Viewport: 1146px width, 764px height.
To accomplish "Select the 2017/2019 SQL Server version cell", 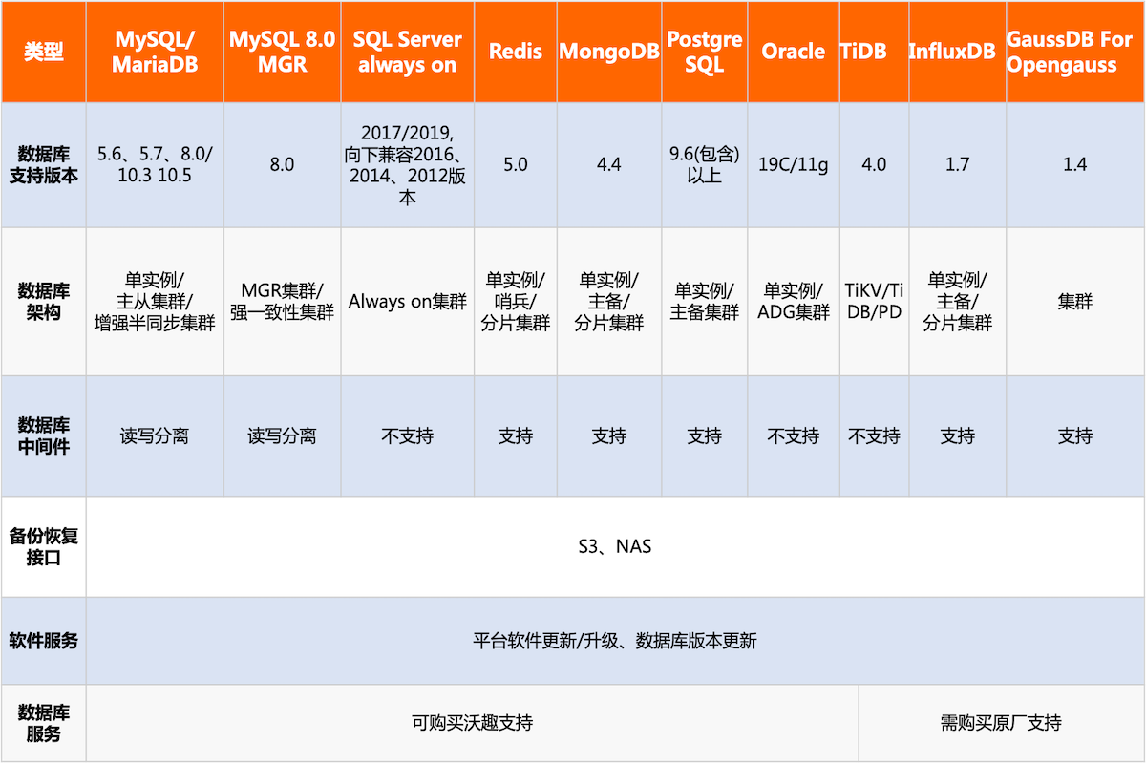I will pos(407,164).
